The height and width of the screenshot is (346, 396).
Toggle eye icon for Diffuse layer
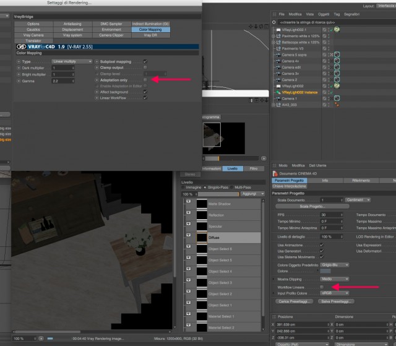(188, 235)
